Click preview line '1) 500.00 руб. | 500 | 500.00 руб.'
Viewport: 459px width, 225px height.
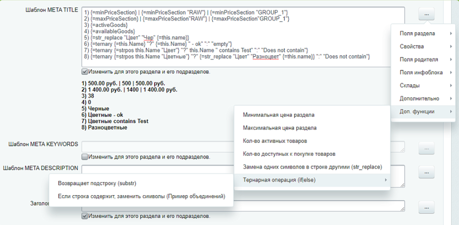[x=123, y=83]
